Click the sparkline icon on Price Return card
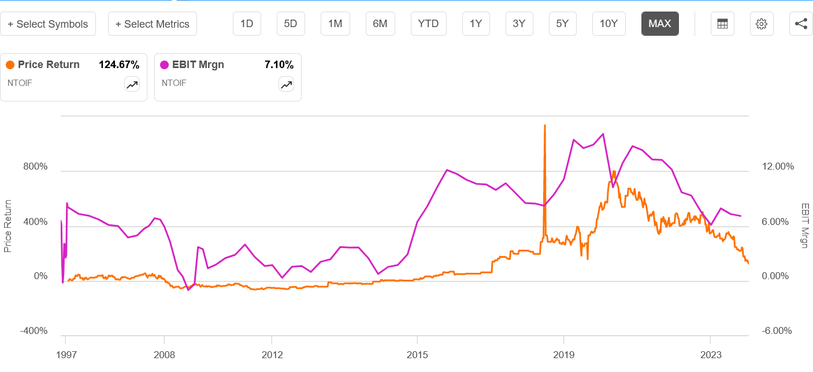Image resolution: width=813 pixels, height=372 pixels. point(132,84)
